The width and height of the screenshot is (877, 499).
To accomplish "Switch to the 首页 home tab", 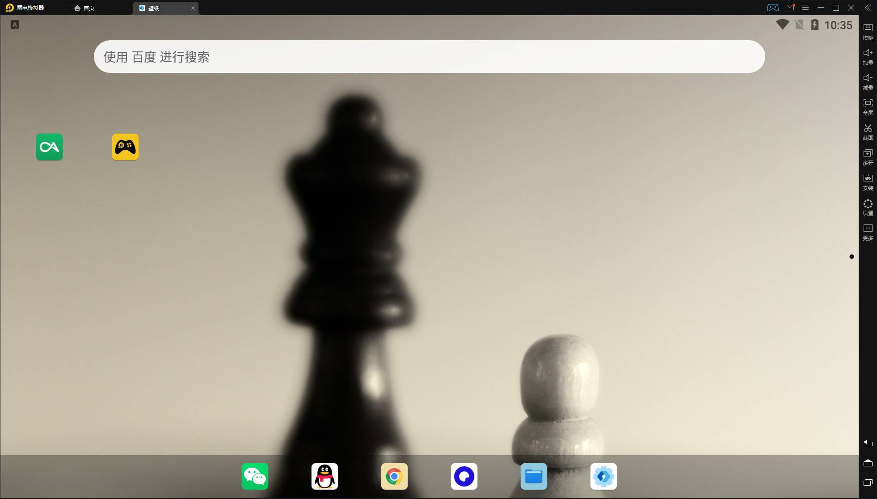I will tap(85, 8).
